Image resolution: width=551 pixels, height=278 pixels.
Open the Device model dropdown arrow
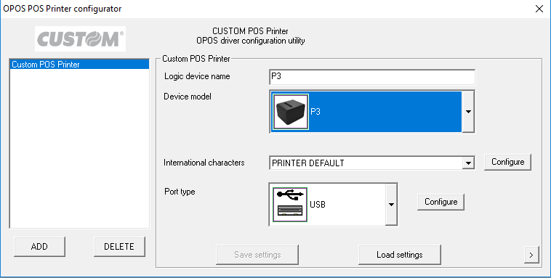468,112
